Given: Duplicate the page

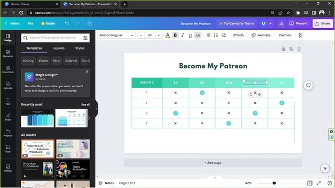Looking at the screenshot, I should 291,49.
